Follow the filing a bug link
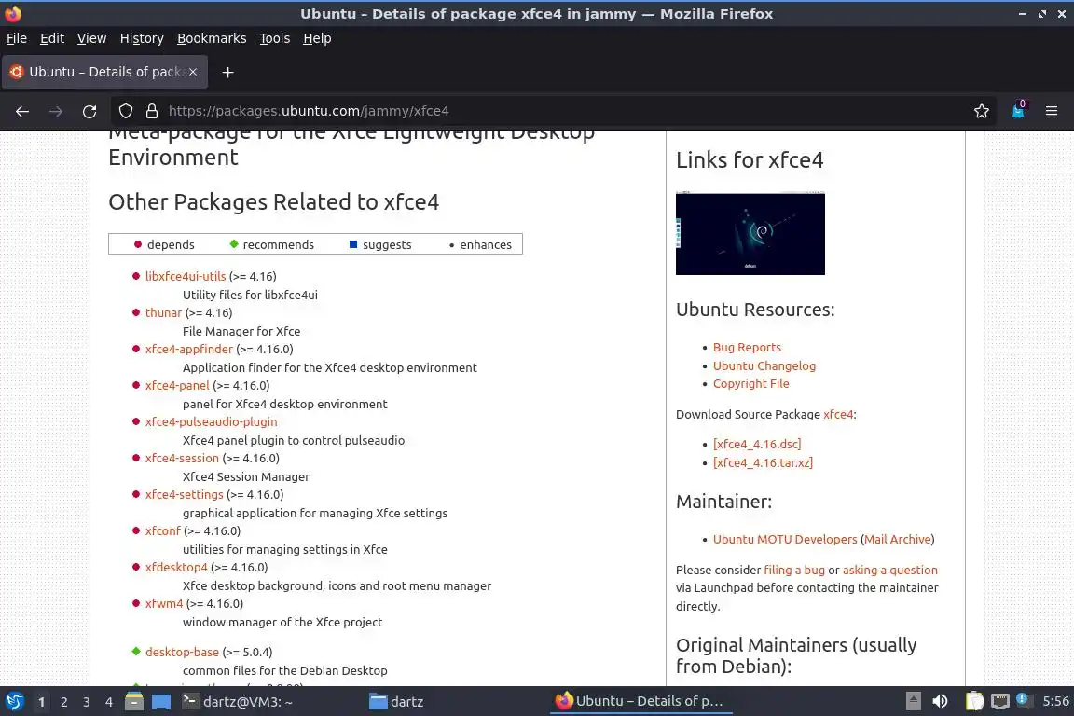This screenshot has height=716, width=1074. (794, 570)
